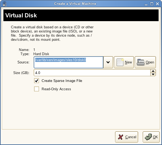Confirm the virtual disk with OK
Image resolution: width=162 pixels, height=145 pixels.
coord(151,137)
